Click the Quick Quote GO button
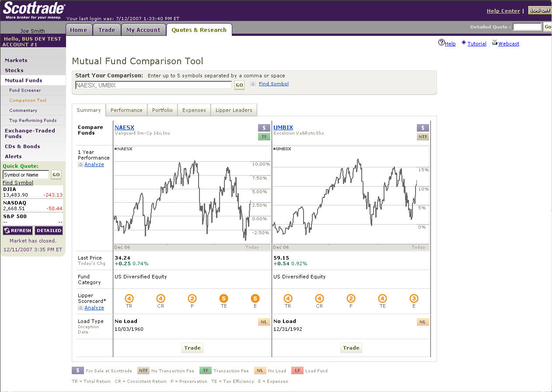This screenshot has width=552, height=392. point(56,175)
